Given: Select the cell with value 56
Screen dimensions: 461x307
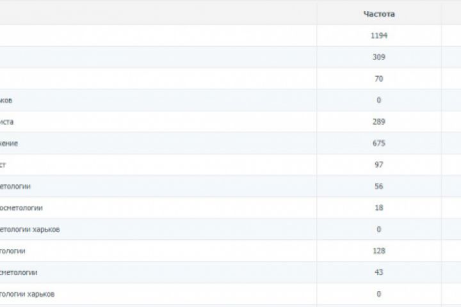Looking at the screenshot, I should point(379,186).
